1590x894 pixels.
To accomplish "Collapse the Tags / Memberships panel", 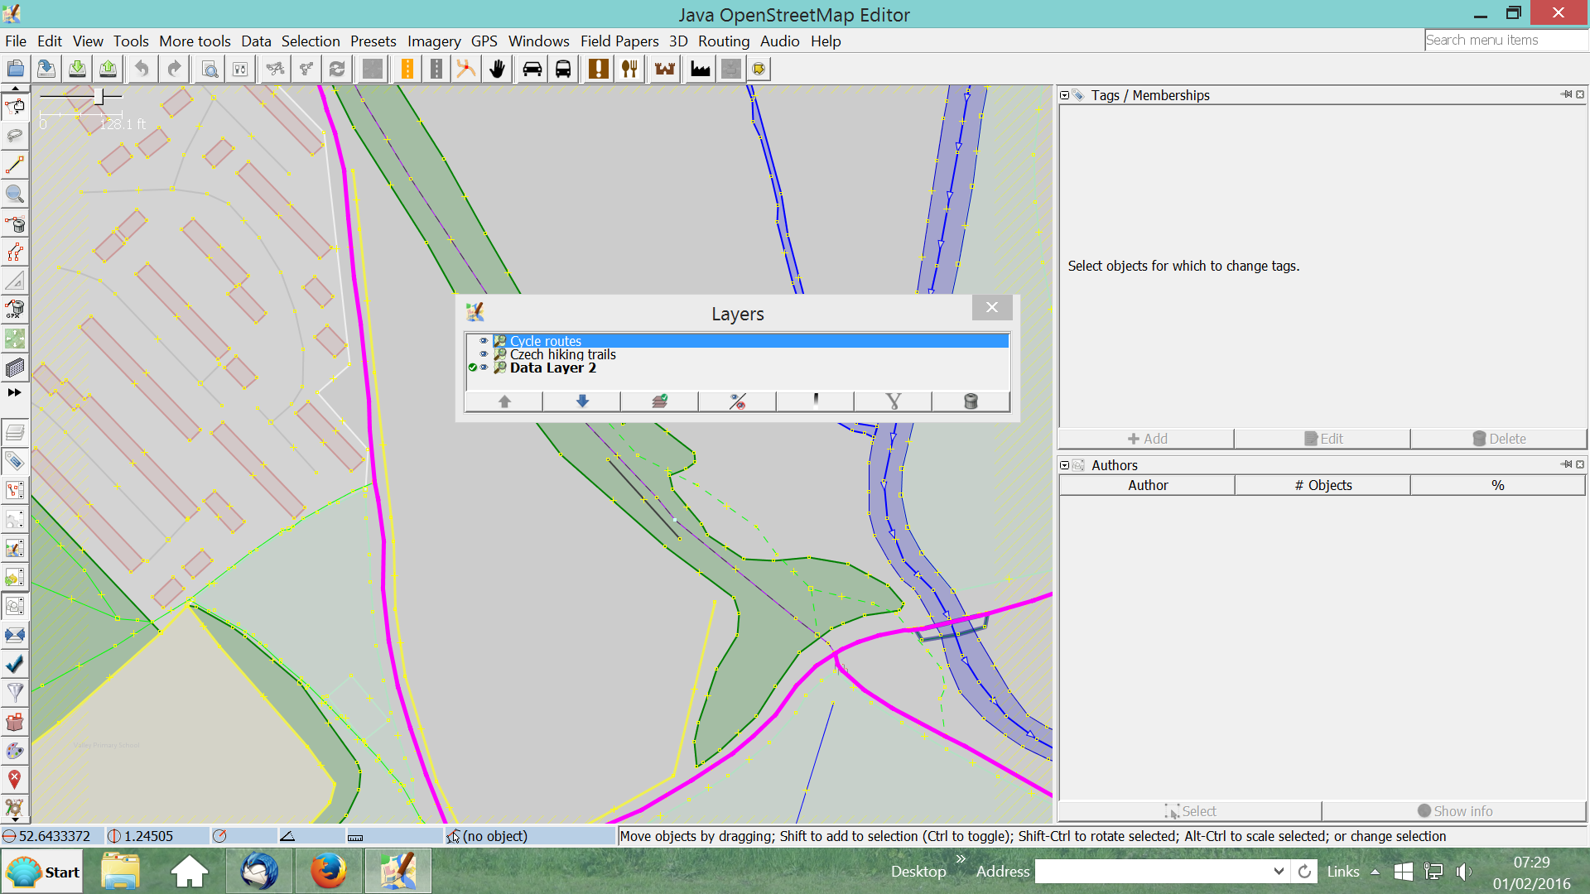I will 1064,95.
